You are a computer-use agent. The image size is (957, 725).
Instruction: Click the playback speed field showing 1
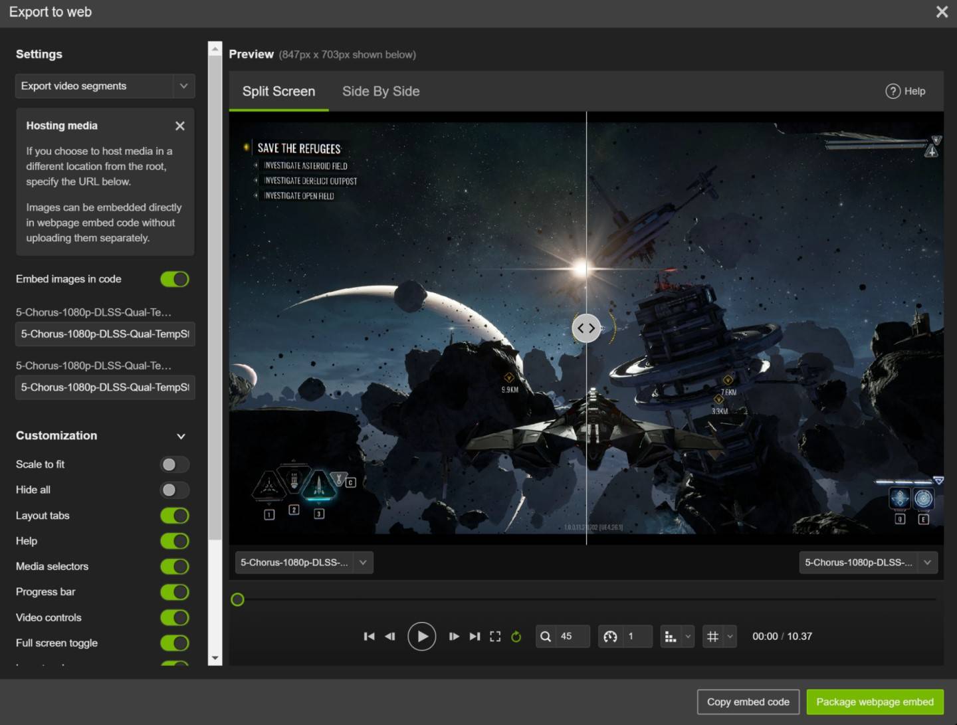[637, 637]
